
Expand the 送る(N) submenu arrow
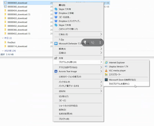[101, 91]
